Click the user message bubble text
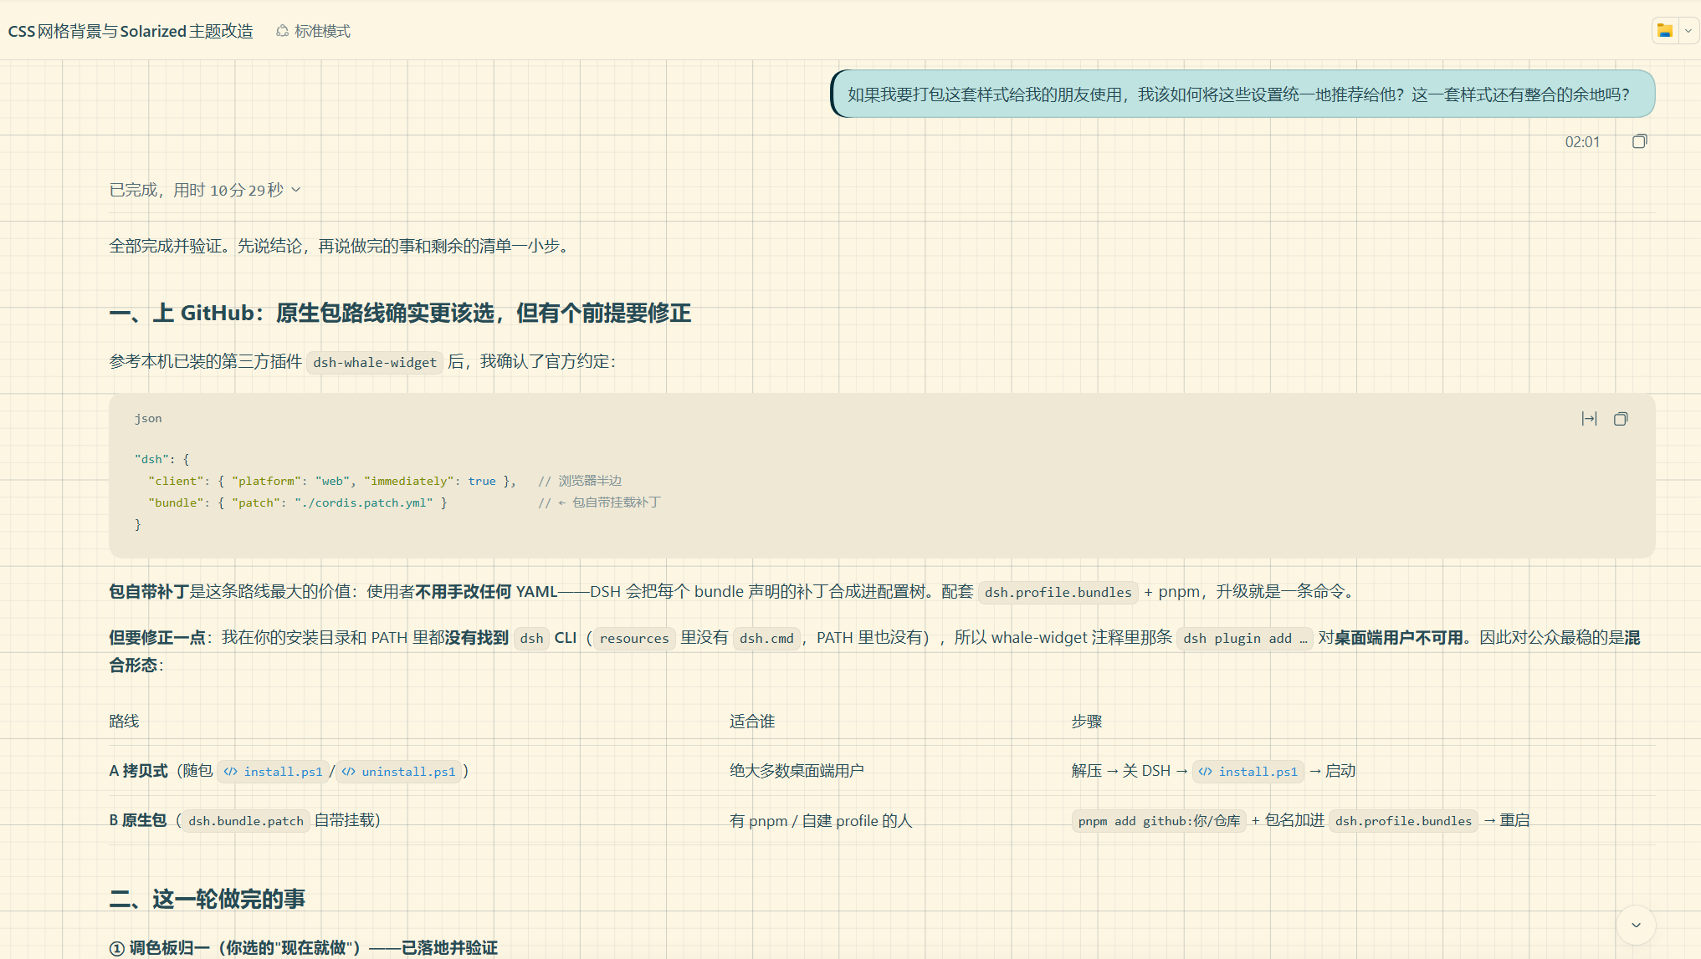 (1238, 94)
